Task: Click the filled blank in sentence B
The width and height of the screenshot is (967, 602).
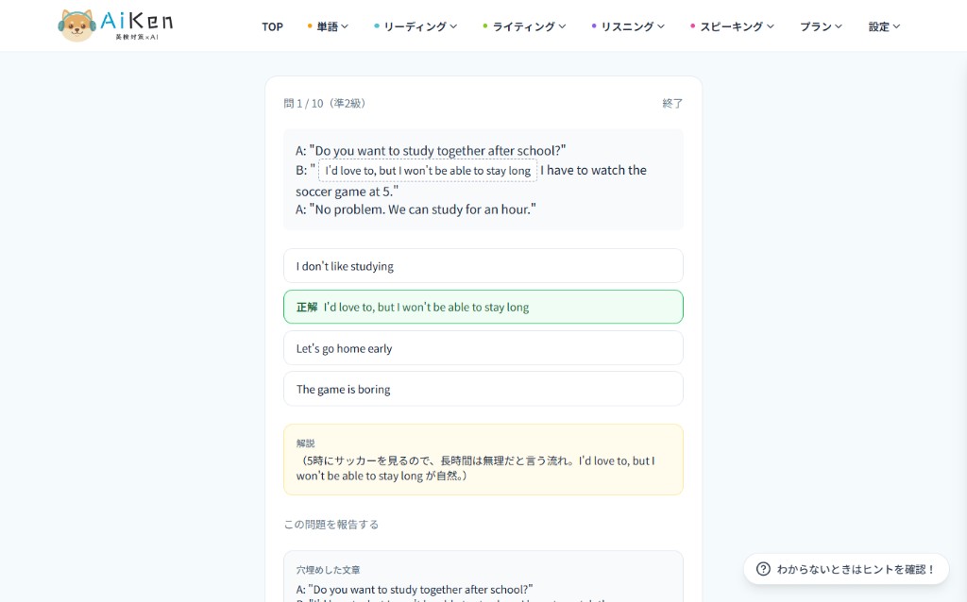Action: point(428,171)
